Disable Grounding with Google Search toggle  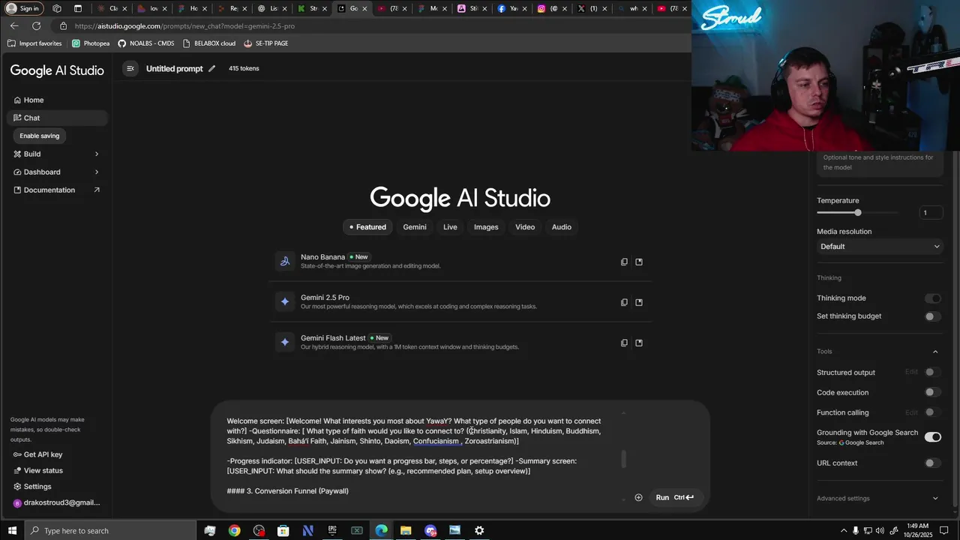click(x=932, y=436)
